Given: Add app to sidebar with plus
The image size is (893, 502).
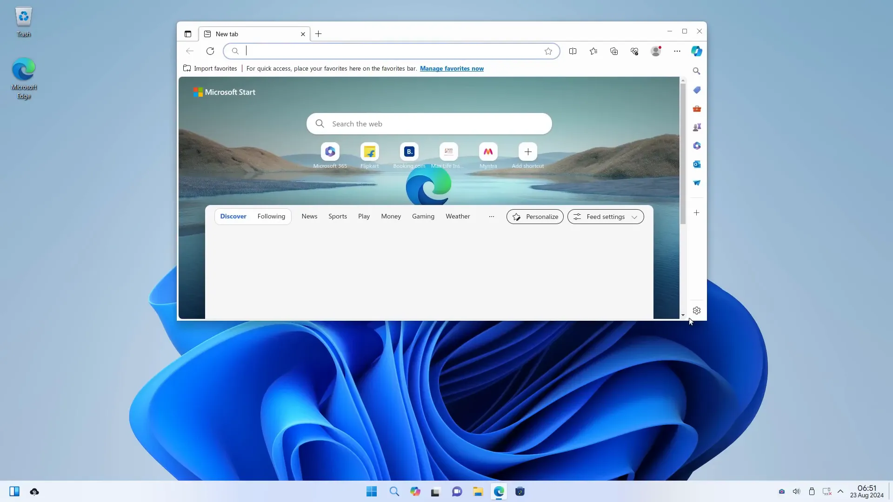Looking at the screenshot, I should coord(697,213).
